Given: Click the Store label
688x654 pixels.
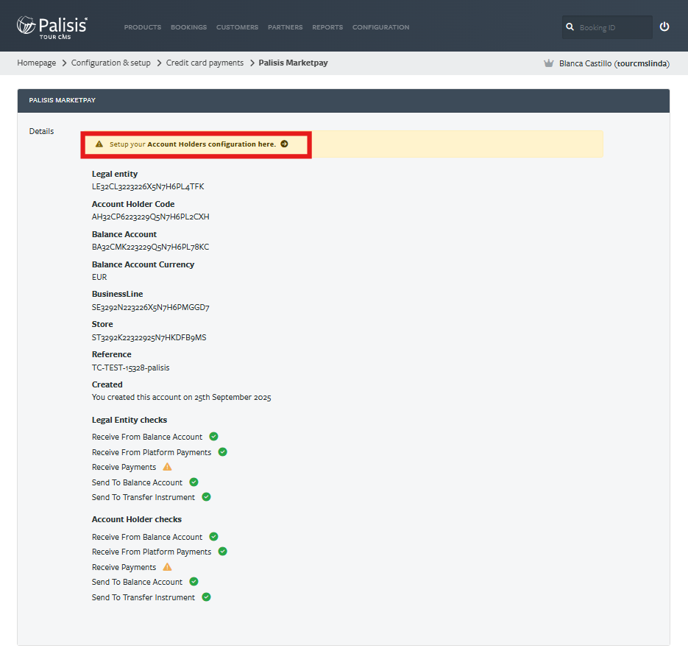Looking at the screenshot, I should 102,324.
